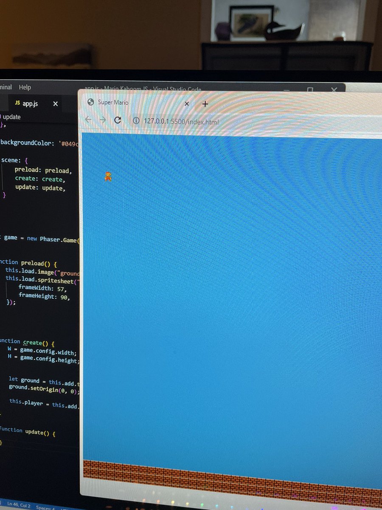Click the 'create: create,' code line
The width and height of the screenshot is (382, 510).
pyautogui.click(x=40, y=179)
